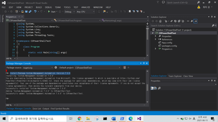The width and height of the screenshot is (218, 122).
Task: Clear all bookmarks toolbar icon
Action: point(141,11)
